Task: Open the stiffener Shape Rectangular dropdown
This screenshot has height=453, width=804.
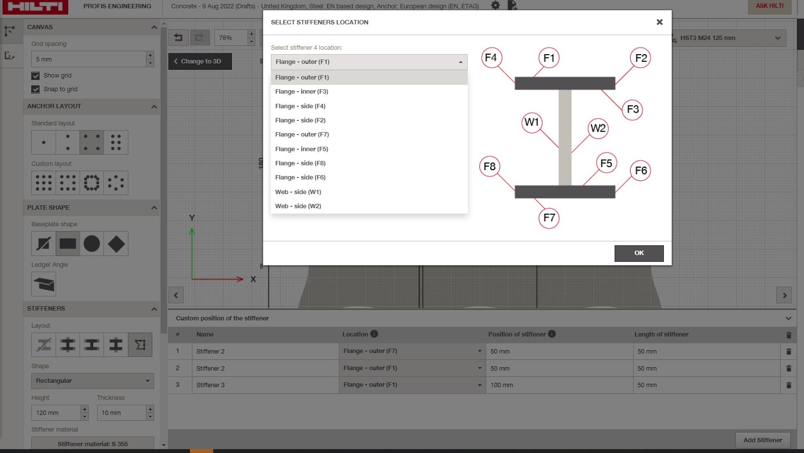Action: click(92, 381)
